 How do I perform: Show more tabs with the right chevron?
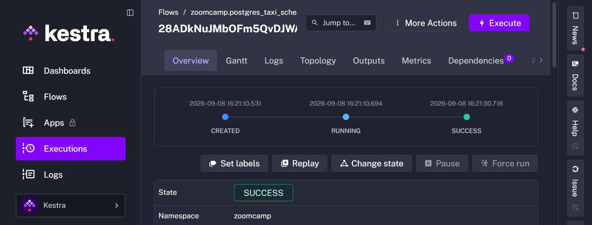(541, 60)
